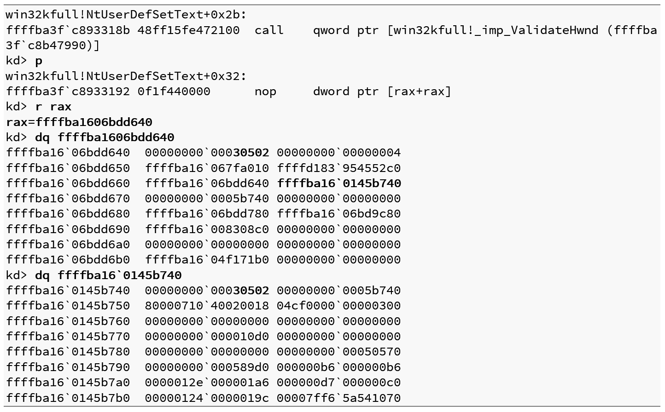Click the "r rax" command text

point(53,107)
